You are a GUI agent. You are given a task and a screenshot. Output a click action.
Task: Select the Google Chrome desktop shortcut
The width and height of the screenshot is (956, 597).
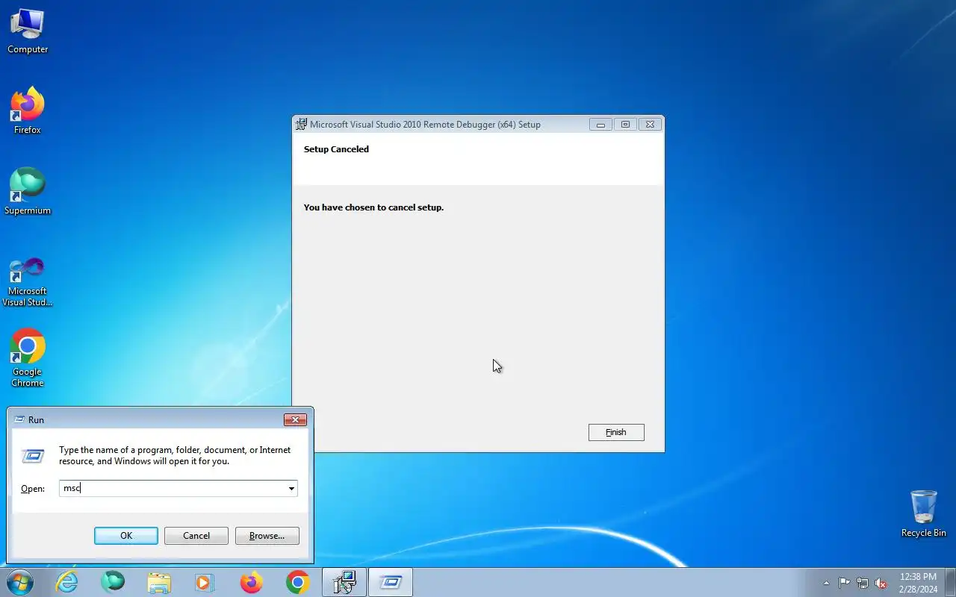28,358
